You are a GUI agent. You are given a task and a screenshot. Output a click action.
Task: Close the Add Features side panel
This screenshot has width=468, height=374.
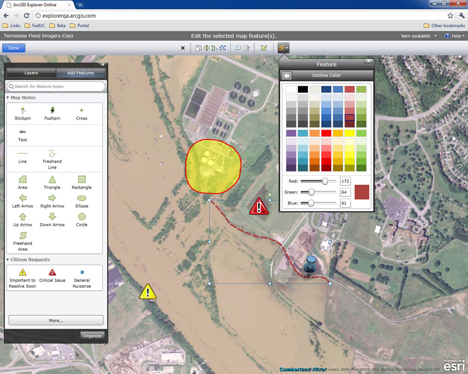[102, 65]
